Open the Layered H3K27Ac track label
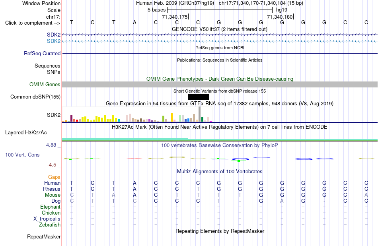This screenshot has height=246, width=378. [26, 133]
